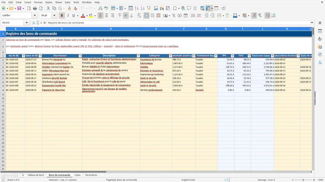Click the Print icon
Screen dimensions: 325x182
coord(35,8)
